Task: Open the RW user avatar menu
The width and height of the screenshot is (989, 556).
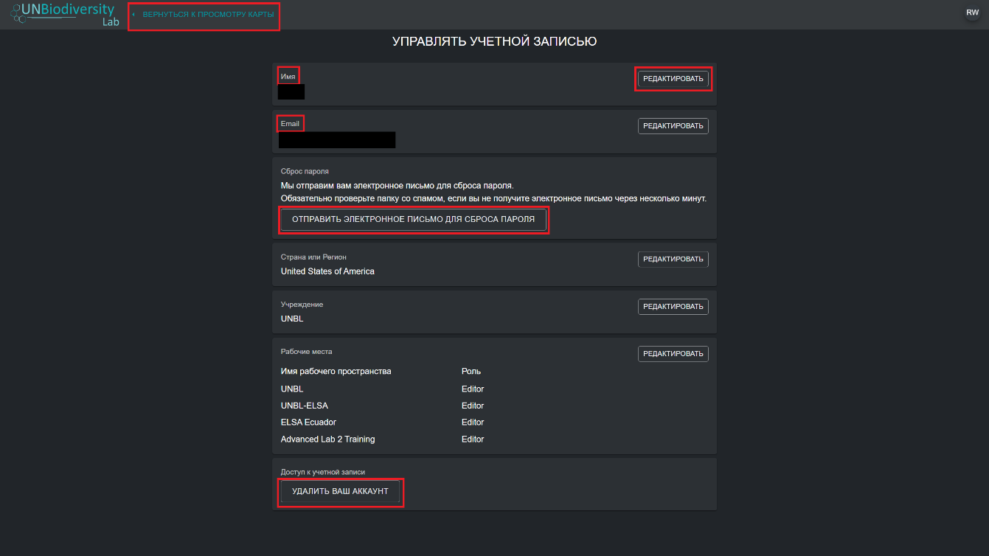Action: (972, 13)
